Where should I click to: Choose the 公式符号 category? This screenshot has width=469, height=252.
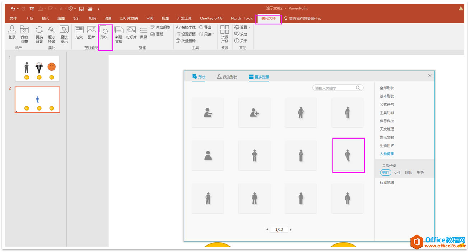point(387,104)
